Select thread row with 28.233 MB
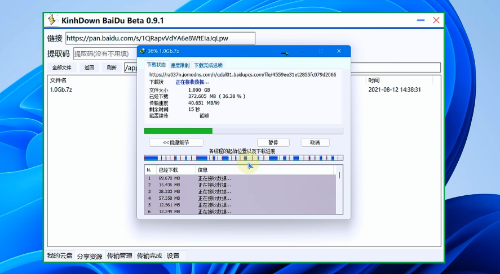 click(241, 192)
